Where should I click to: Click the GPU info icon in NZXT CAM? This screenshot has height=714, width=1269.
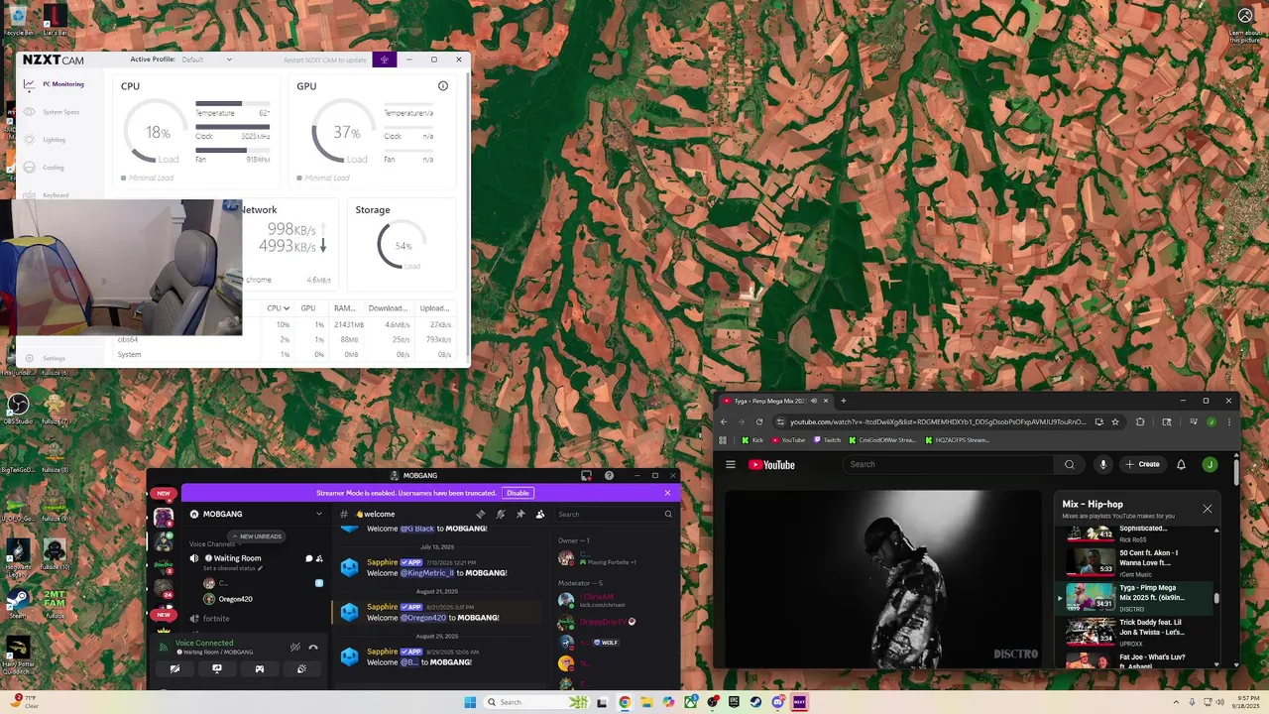click(443, 86)
